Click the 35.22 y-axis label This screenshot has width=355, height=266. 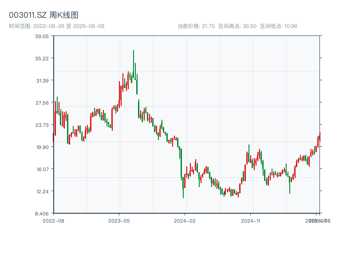tap(42, 59)
